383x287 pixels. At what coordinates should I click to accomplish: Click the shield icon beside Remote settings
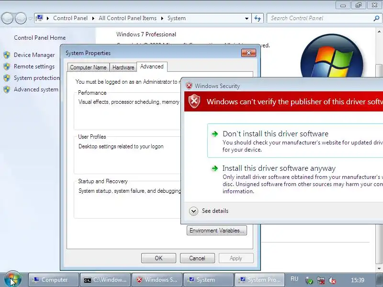point(7,66)
